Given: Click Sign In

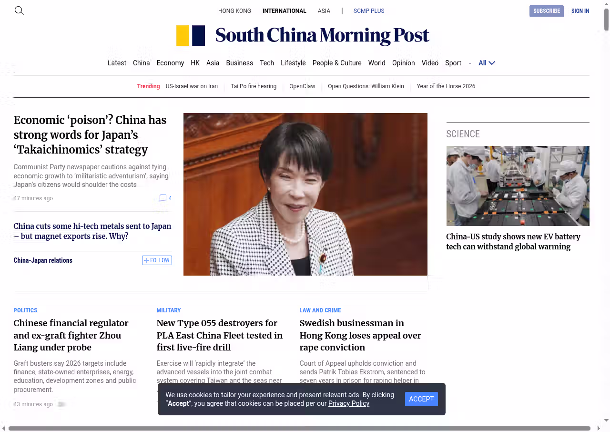Looking at the screenshot, I should coord(580,11).
